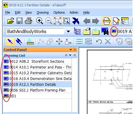Select the DD1 drawing
The image size is (137, 114).
click(37, 96)
